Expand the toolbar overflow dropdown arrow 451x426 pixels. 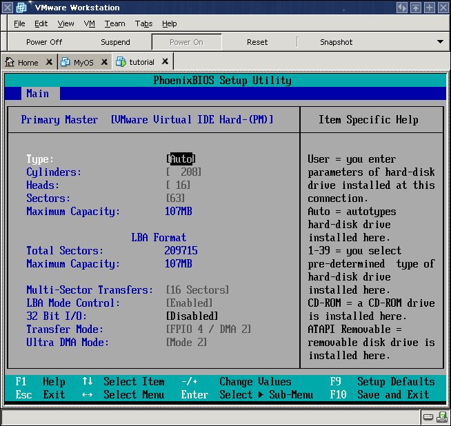(440, 41)
